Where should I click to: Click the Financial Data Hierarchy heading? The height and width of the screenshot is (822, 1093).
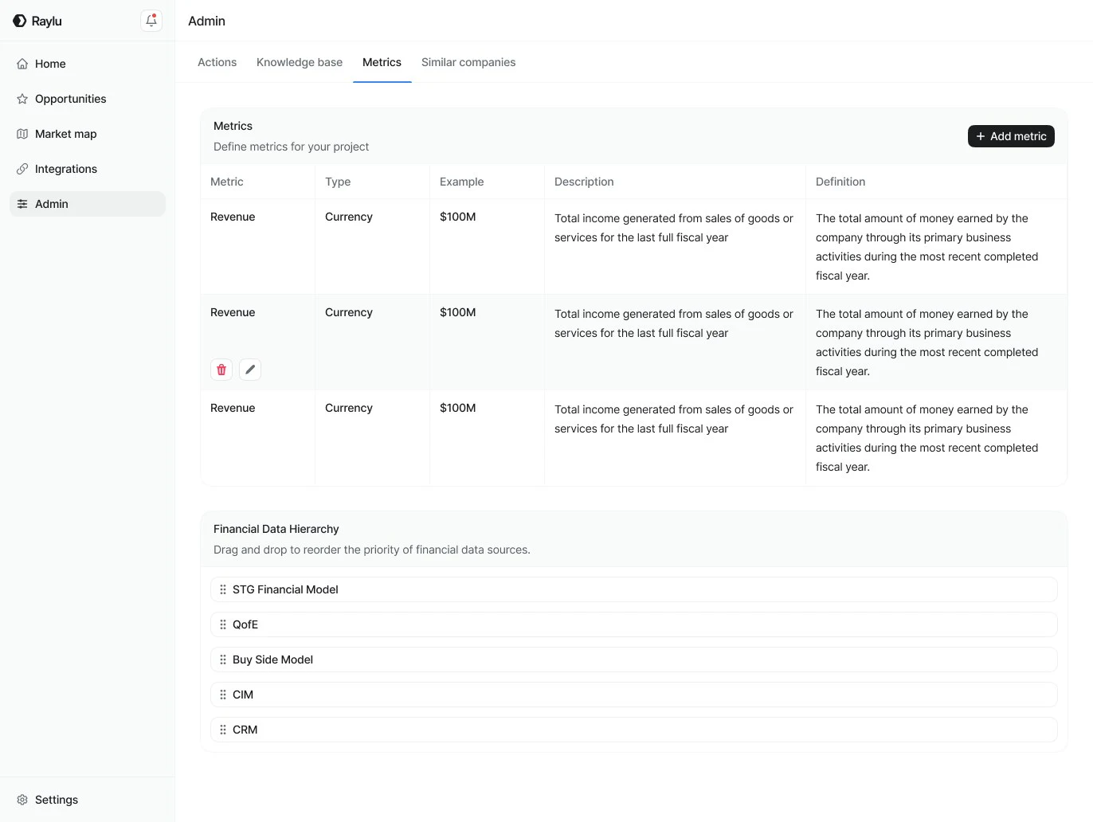coord(276,529)
